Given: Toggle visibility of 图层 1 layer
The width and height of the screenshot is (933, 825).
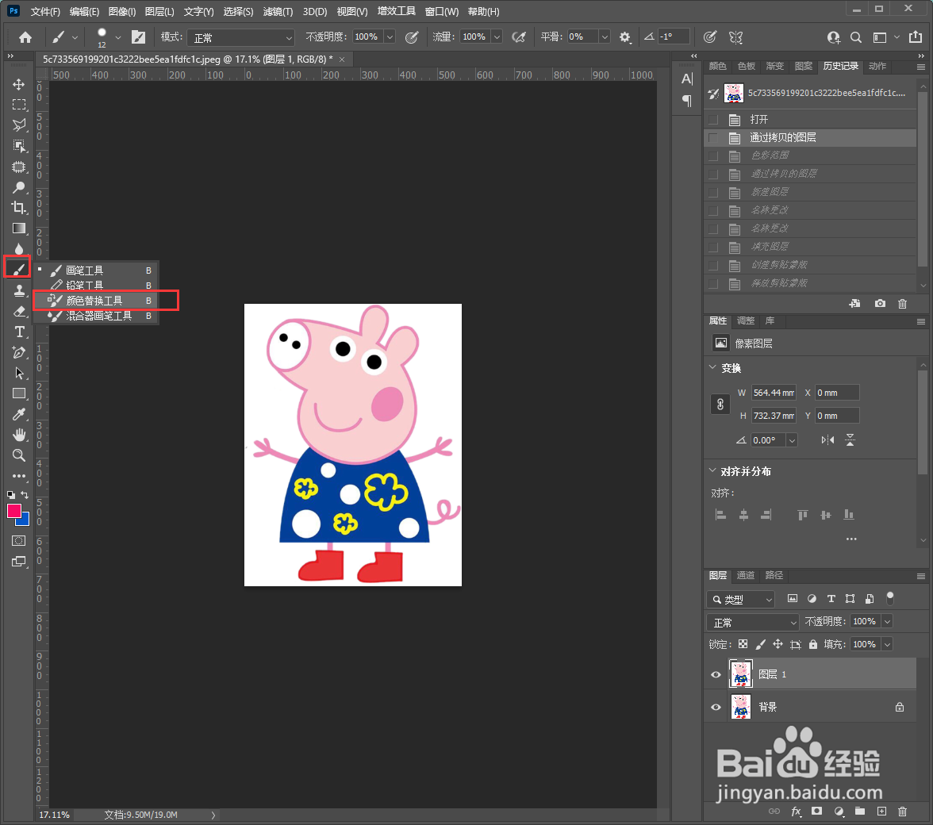Looking at the screenshot, I should 716,674.
